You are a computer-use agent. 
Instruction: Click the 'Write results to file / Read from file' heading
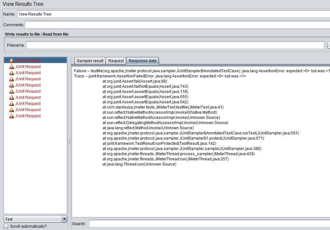point(37,34)
